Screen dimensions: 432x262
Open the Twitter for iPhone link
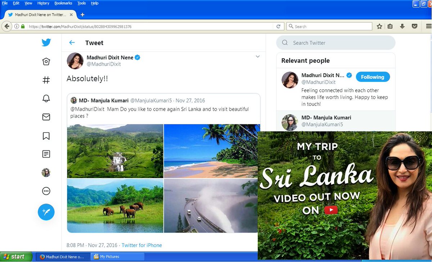(142, 245)
